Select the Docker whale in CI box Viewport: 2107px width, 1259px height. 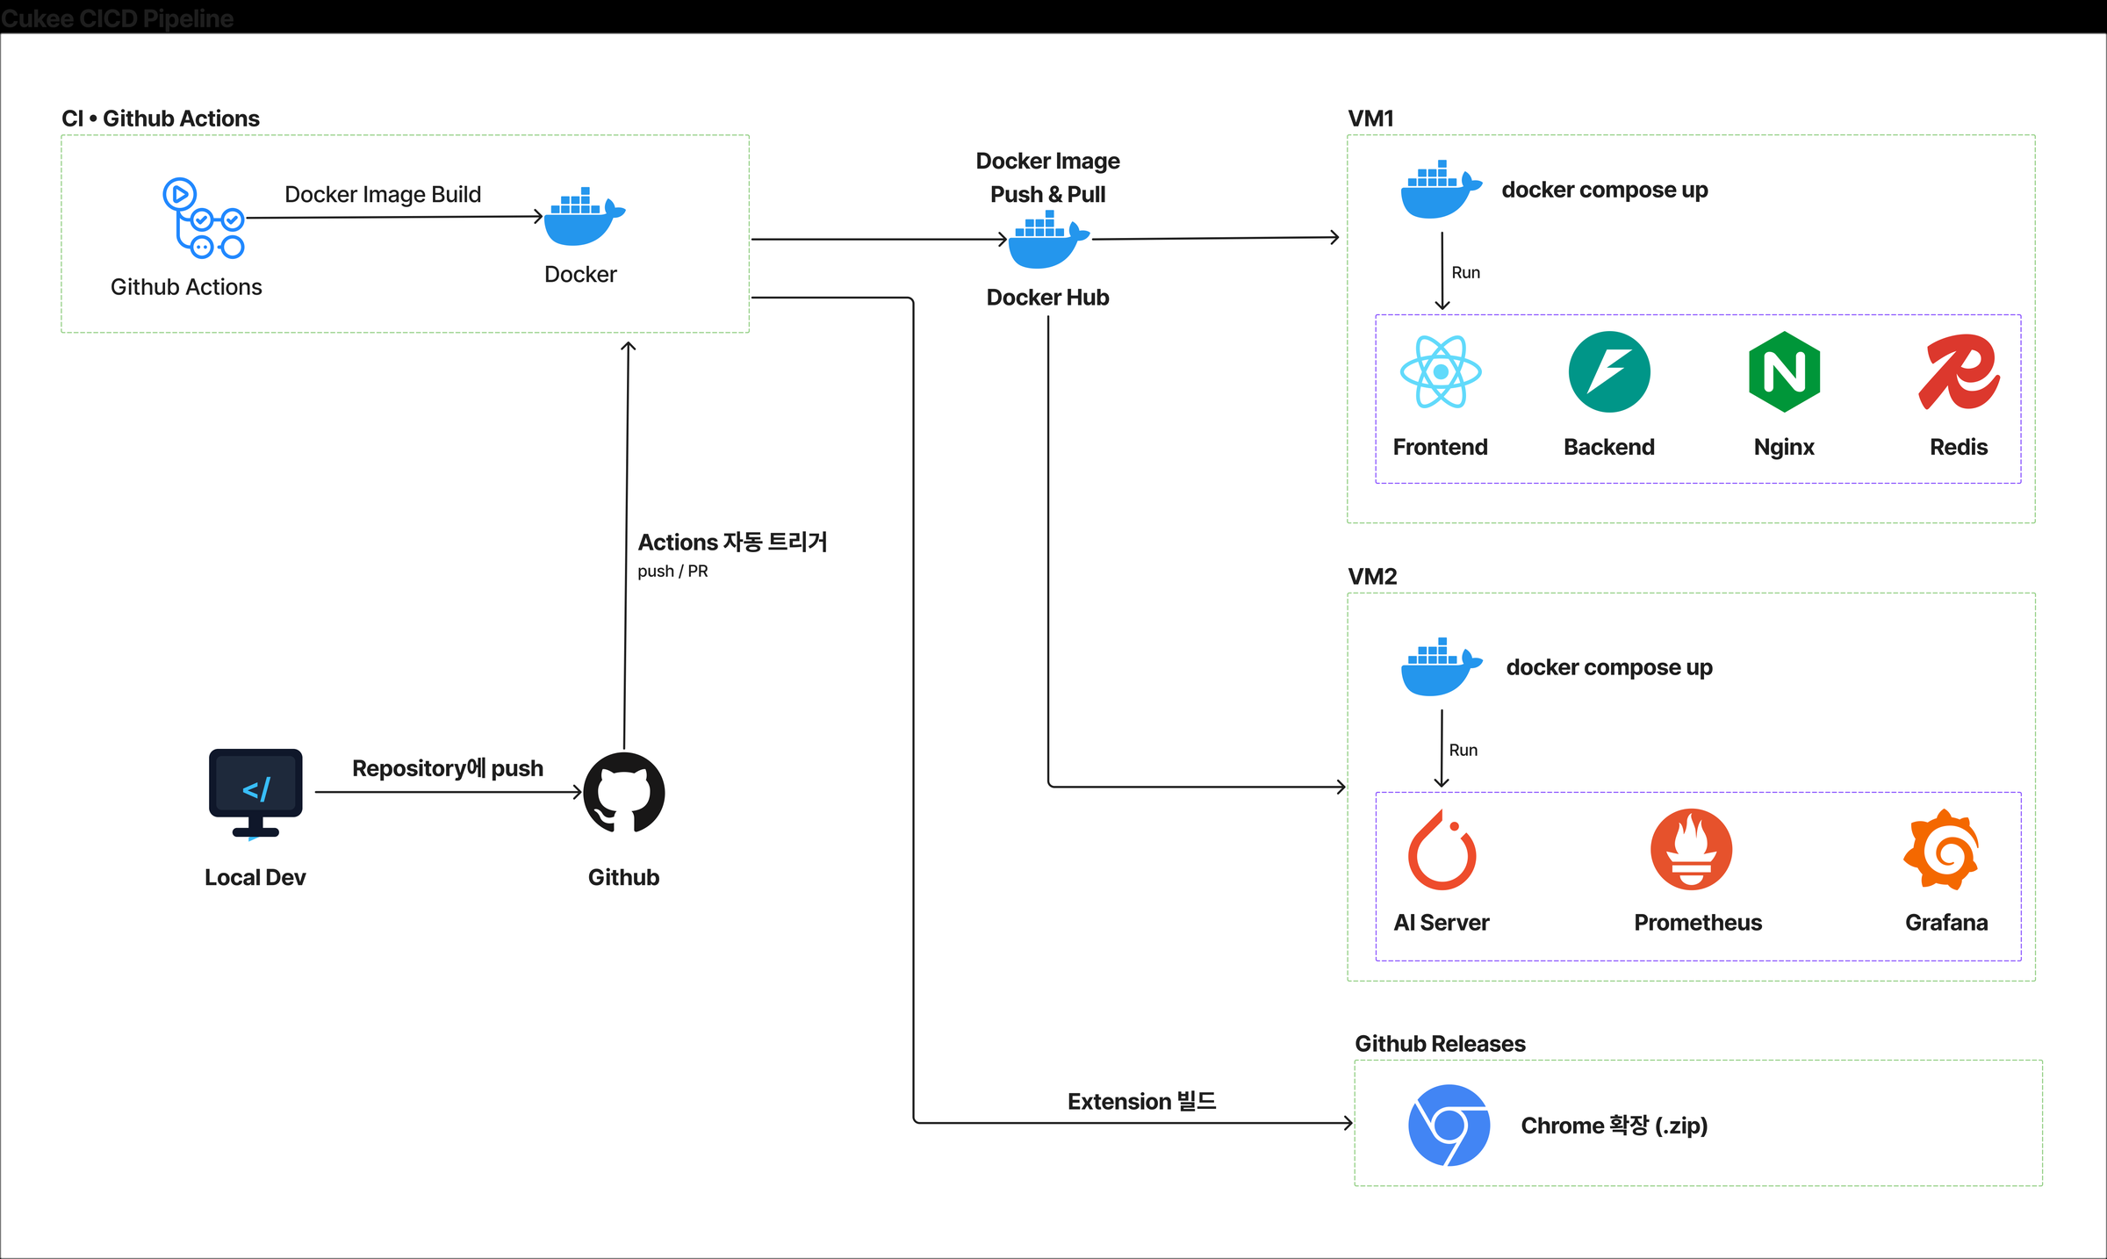coord(584,216)
